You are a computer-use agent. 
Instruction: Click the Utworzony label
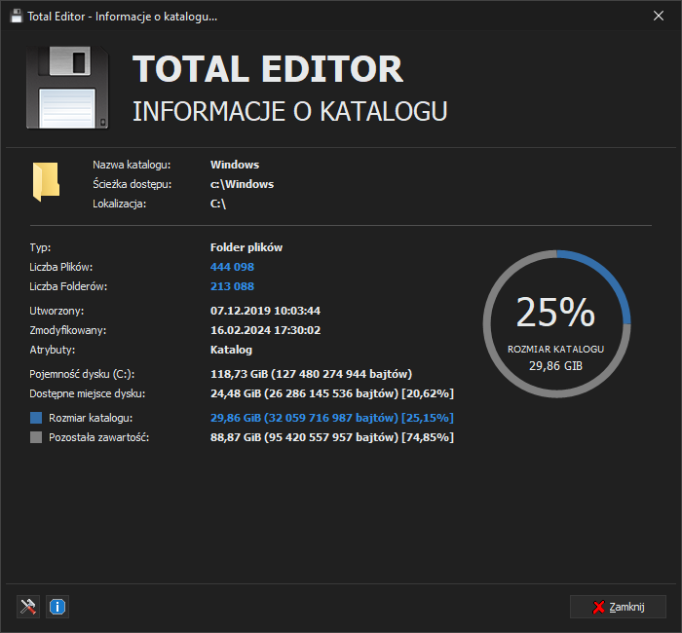click(57, 311)
